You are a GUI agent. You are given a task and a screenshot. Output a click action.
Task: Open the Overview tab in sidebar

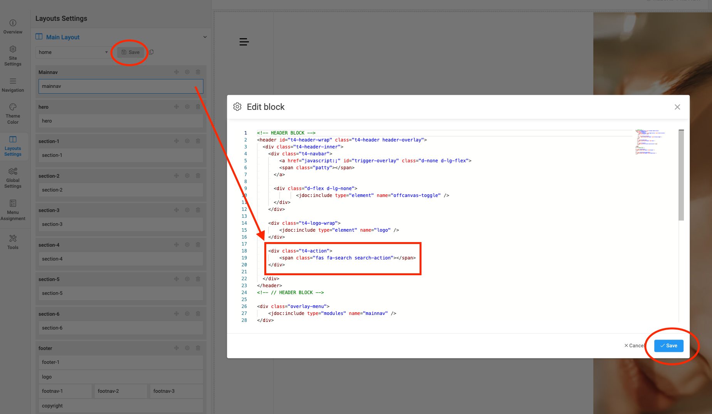tap(13, 27)
